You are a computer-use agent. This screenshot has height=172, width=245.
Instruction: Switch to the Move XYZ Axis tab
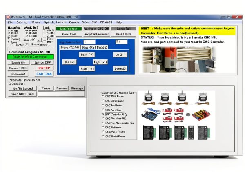coord(70,47)
